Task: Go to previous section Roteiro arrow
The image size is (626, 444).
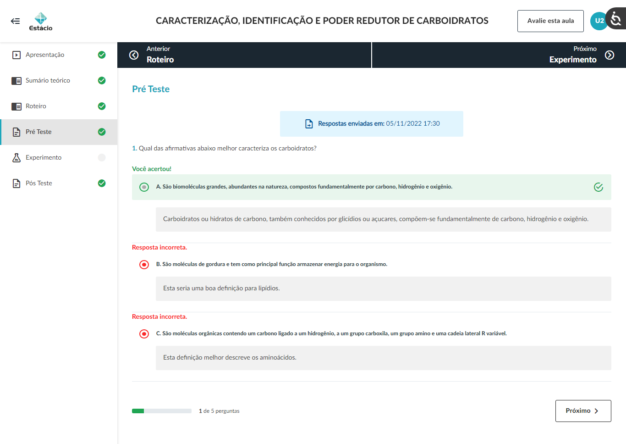Action: click(134, 55)
